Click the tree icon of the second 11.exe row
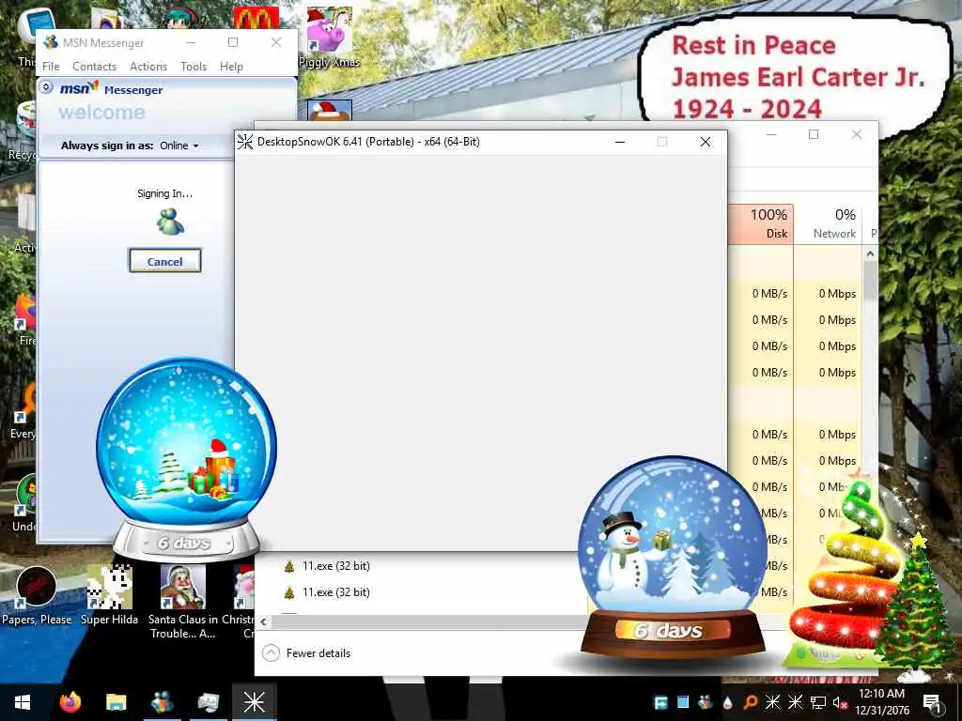 (x=289, y=592)
